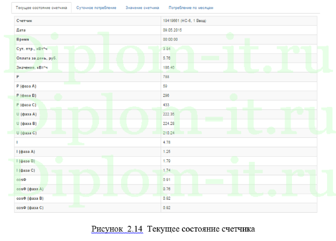Click the I (фаза C) label
336x241 pixels.
(26, 170)
